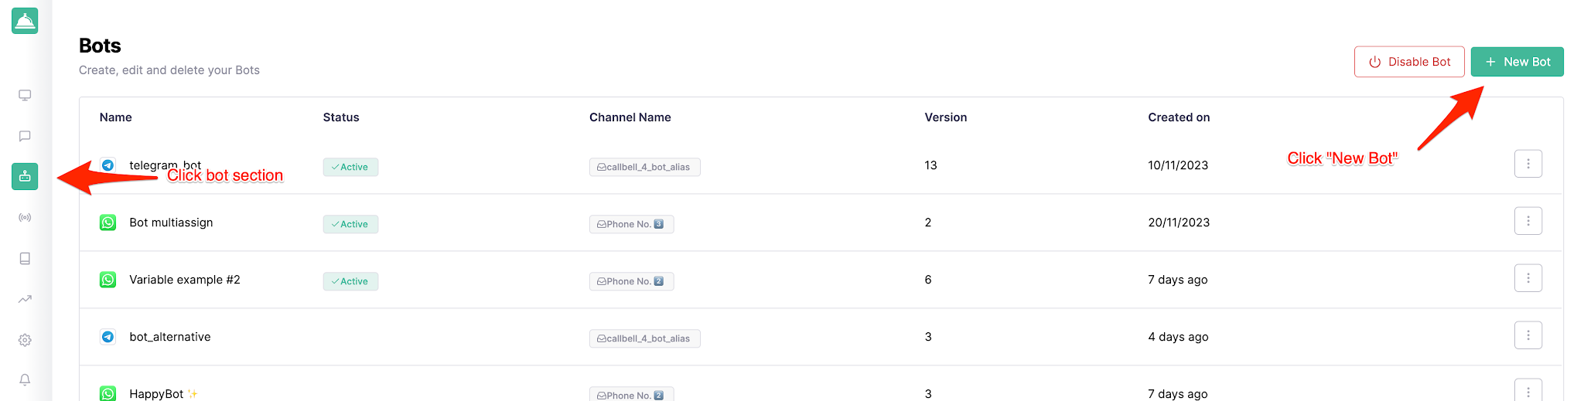Open notifications bell in sidebar
1584x401 pixels.
point(25,380)
